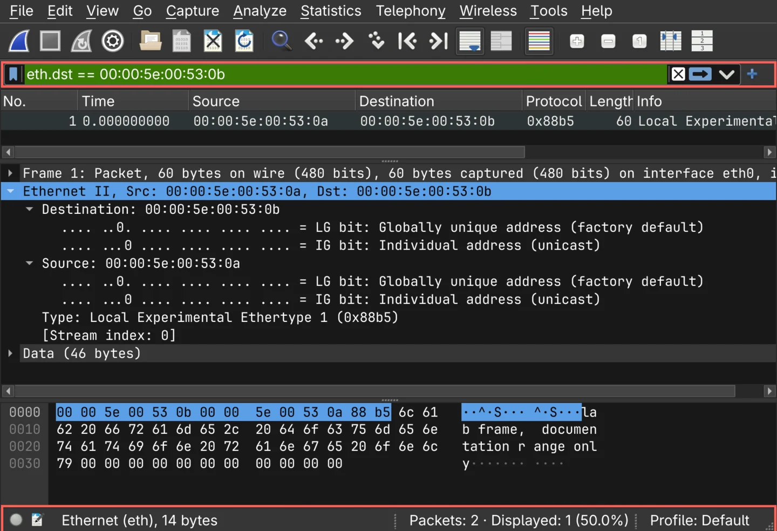Open a capture file
The width and height of the screenshot is (777, 531).
click(x=151, y=41)
